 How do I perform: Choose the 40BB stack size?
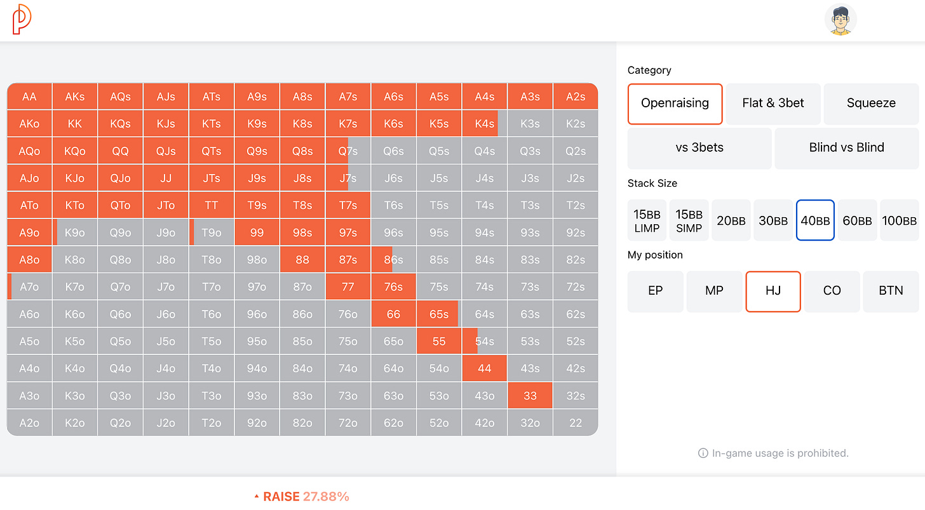point(815,220)
